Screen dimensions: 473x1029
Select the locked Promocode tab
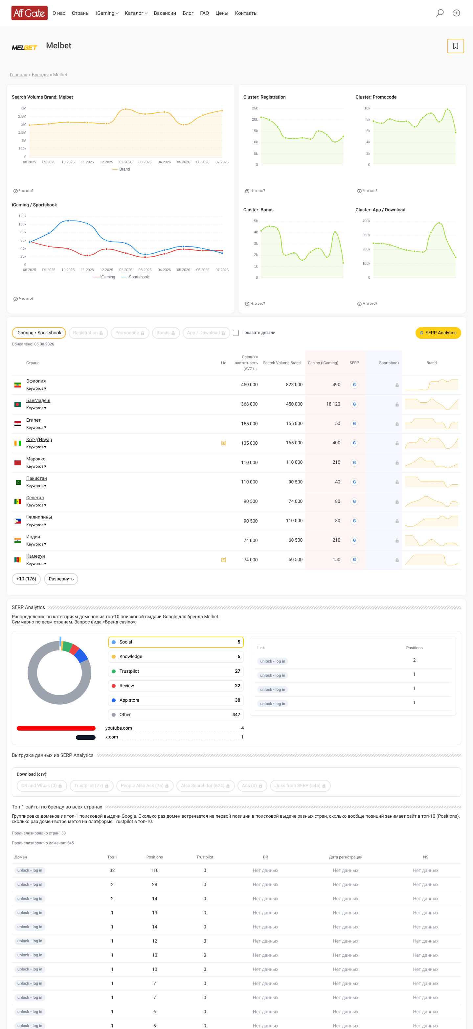click(x=130, y=333)
